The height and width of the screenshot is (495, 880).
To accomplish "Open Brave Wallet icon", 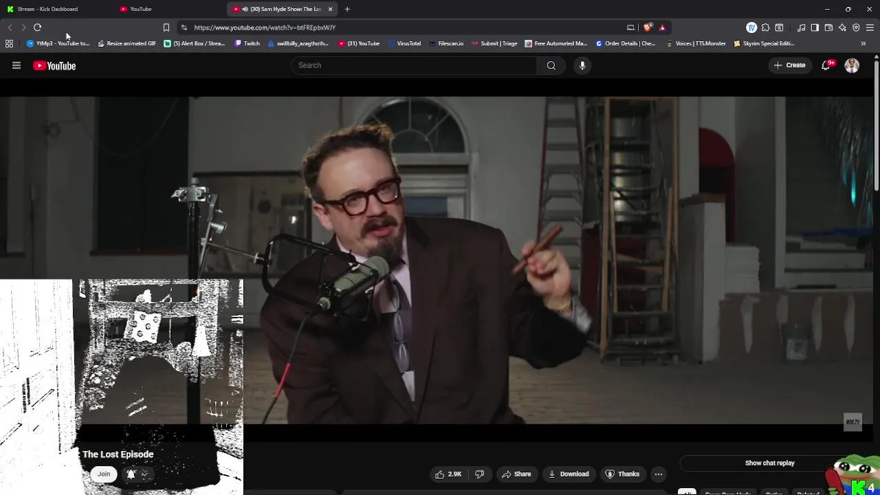I will [x=828, y=27].
